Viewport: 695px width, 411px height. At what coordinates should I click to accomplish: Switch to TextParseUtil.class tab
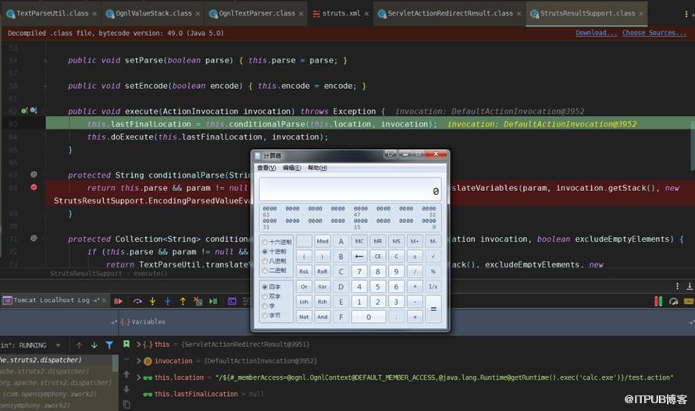click(x=52, y=13)
